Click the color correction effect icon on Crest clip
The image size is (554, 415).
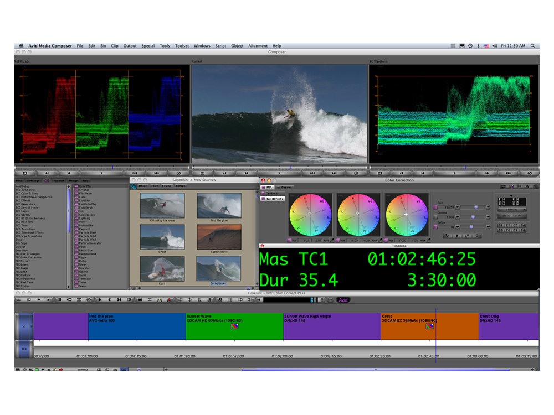[429, 326]
